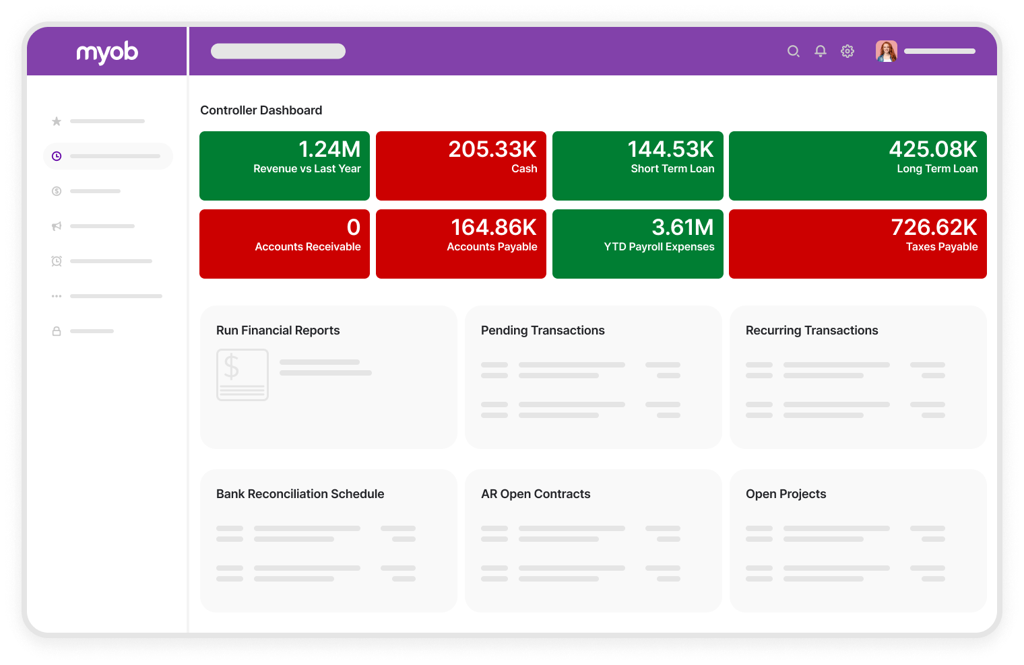The height and width of the screenshot is (665, 1024).
Task: Select the star favorites icon in sidebar
Action: point(57,121)
